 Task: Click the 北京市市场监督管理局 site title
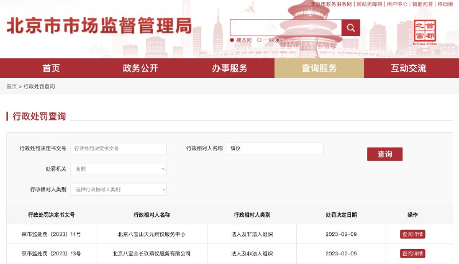coord(99,26)
